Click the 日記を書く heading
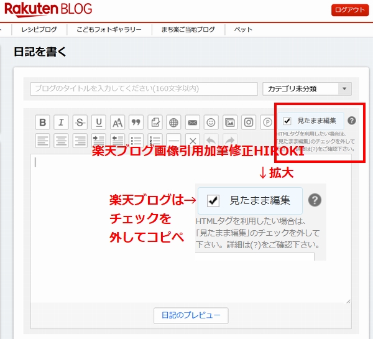The width and height of the screenshot is (373, 339). pos(40,52)
